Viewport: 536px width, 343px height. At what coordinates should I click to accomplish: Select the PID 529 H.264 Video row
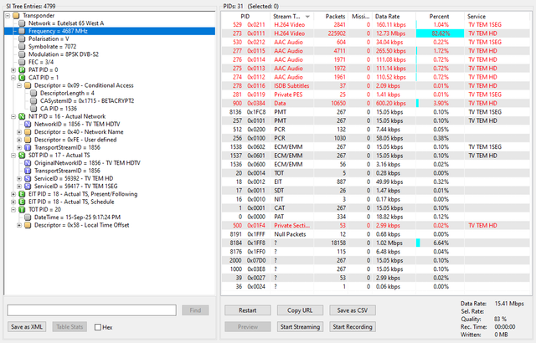click(x=376, y=24)
